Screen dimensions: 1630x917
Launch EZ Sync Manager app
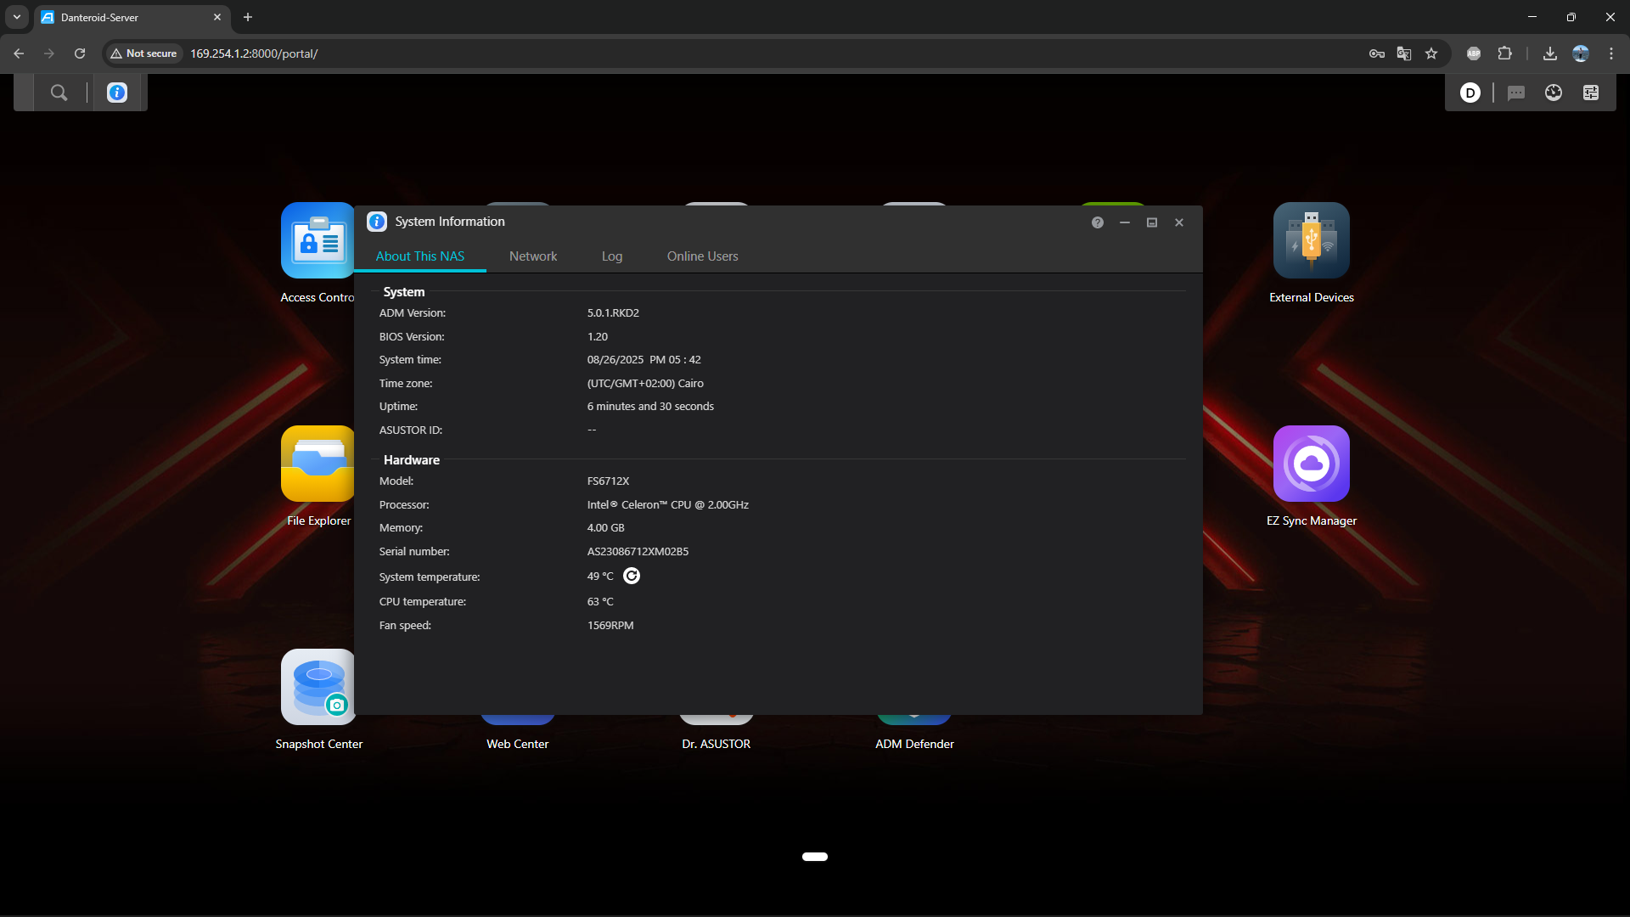tap(1311, 464)
